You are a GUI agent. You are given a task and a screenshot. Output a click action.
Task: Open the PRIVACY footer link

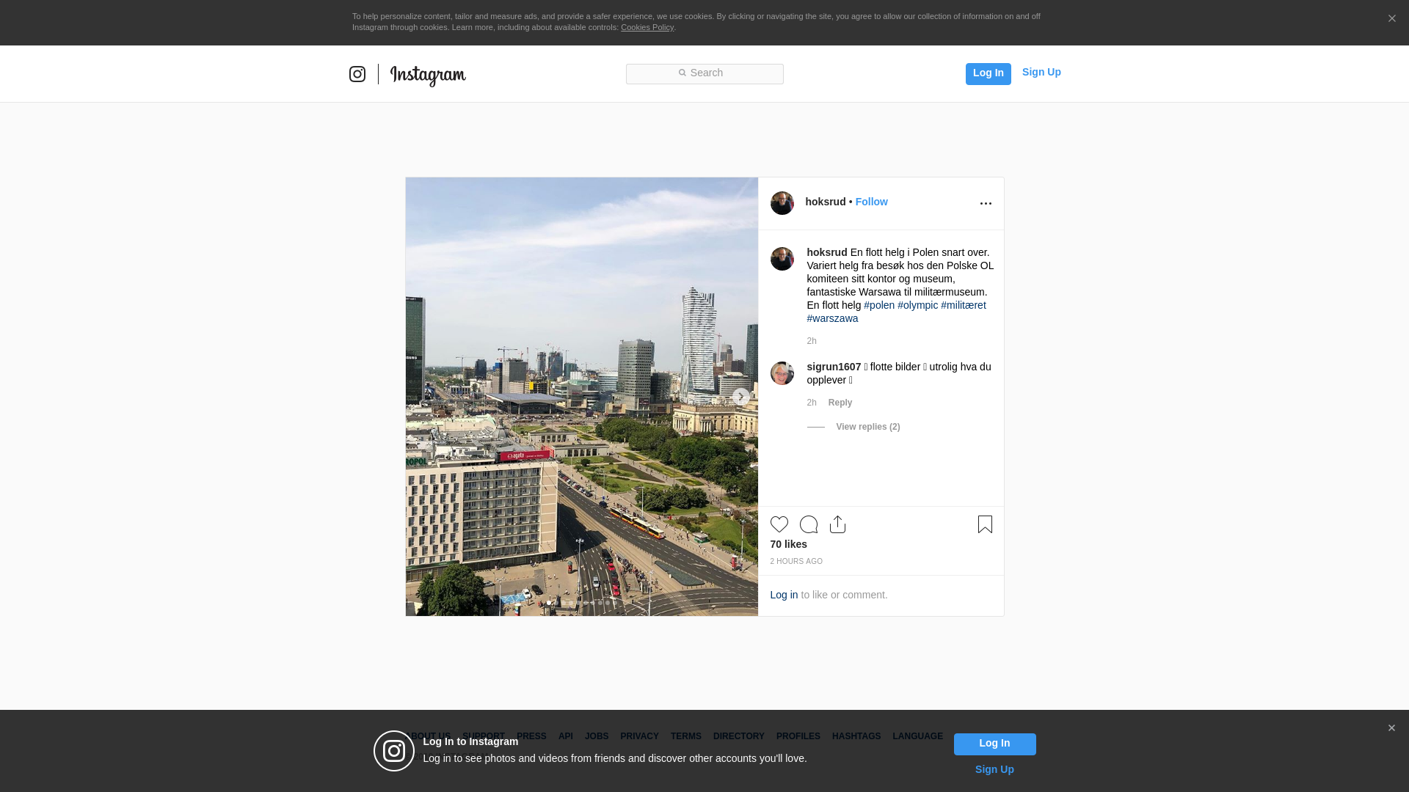click(x=639, y=736)
